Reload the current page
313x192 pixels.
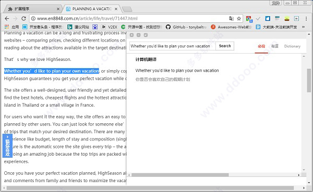click(23, 19)
